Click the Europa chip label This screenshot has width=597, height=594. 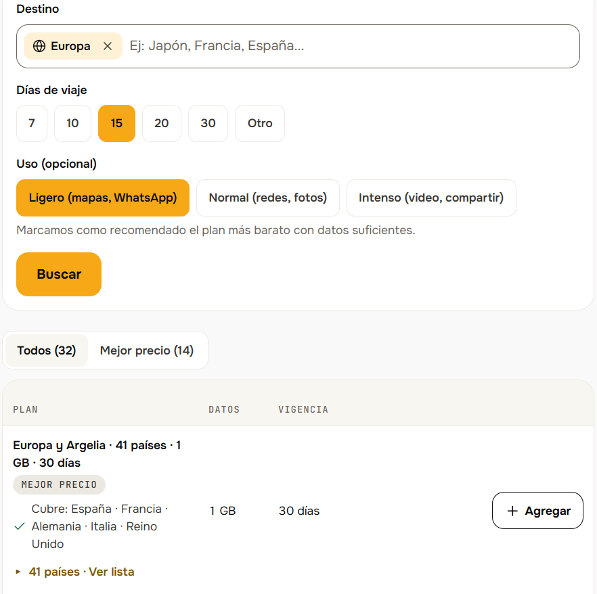(70, 46)
